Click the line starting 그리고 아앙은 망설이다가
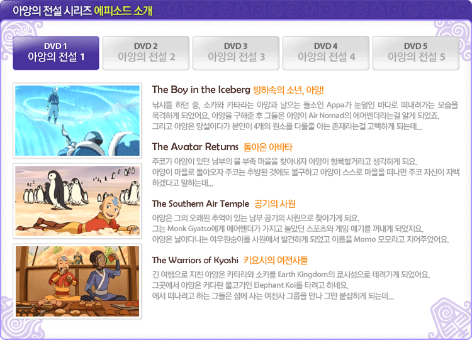 coord(287,126)
